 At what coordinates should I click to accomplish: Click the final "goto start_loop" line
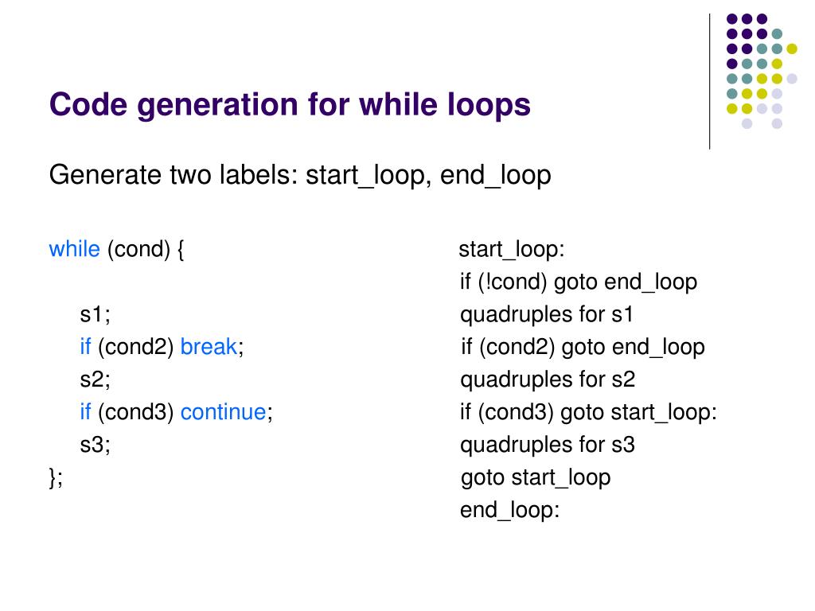click(x=536, y=477)
